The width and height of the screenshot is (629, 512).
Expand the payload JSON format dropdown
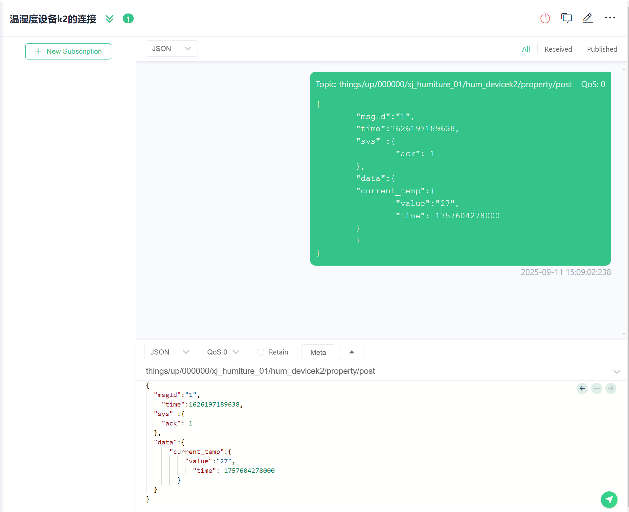170,352
